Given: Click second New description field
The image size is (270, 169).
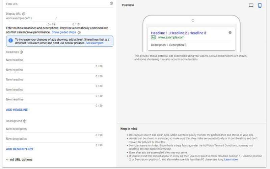Looking at the screenshot, I should pos(54,139).
